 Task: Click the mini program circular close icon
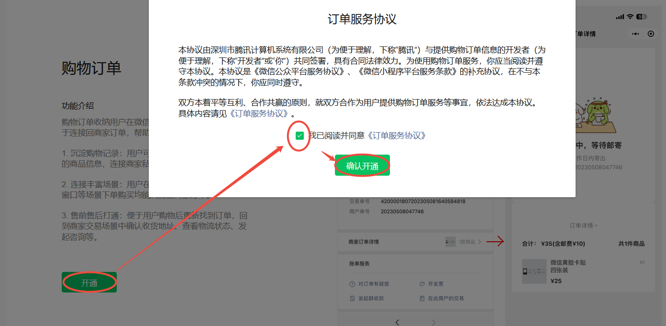click(650, 34)
